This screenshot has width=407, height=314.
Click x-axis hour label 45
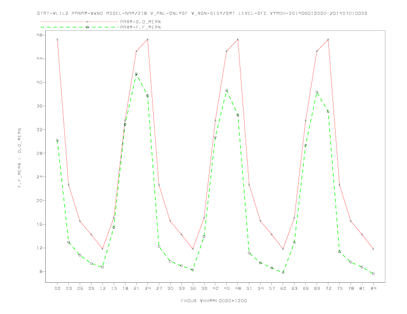tap(227, 288)
